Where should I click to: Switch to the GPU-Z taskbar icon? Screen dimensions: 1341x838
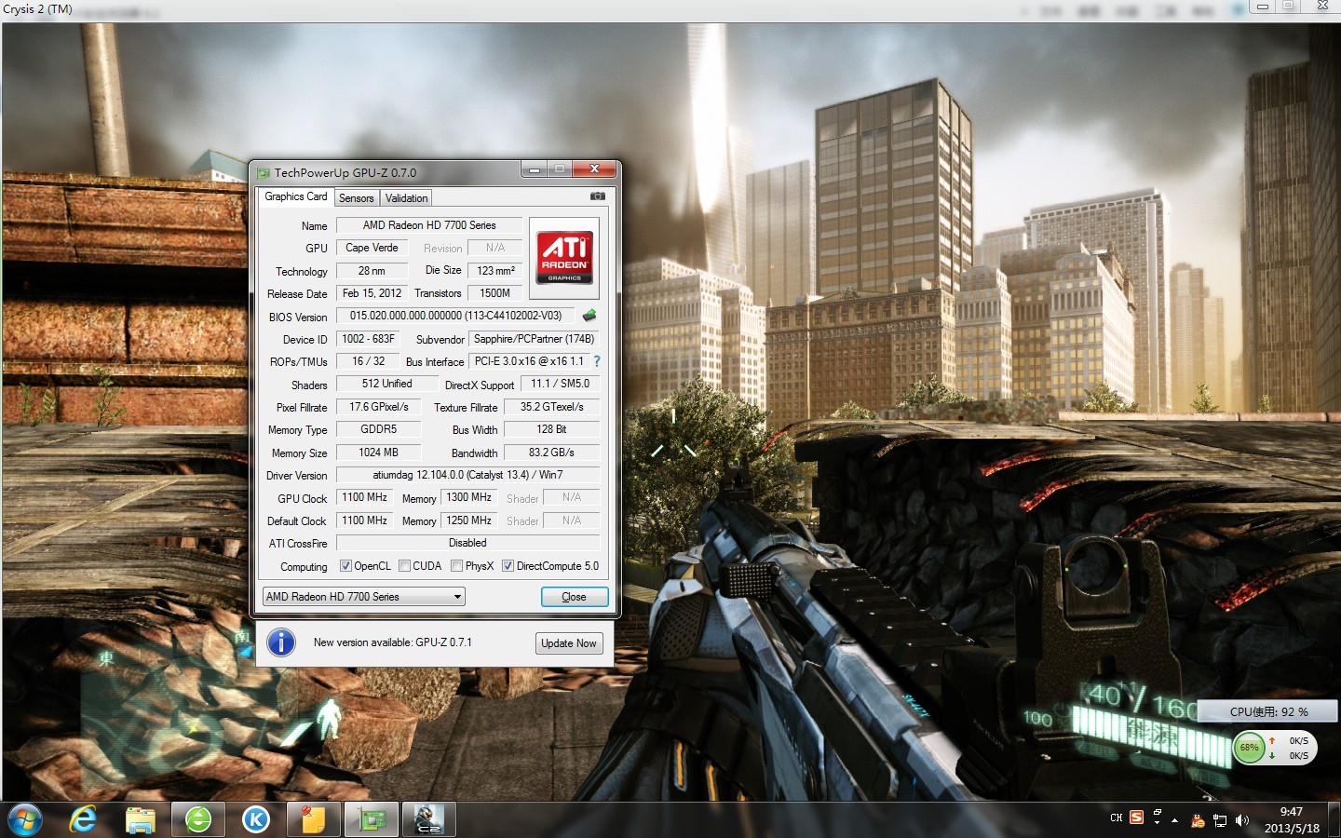pyautogui.click(x=372, y=820)
